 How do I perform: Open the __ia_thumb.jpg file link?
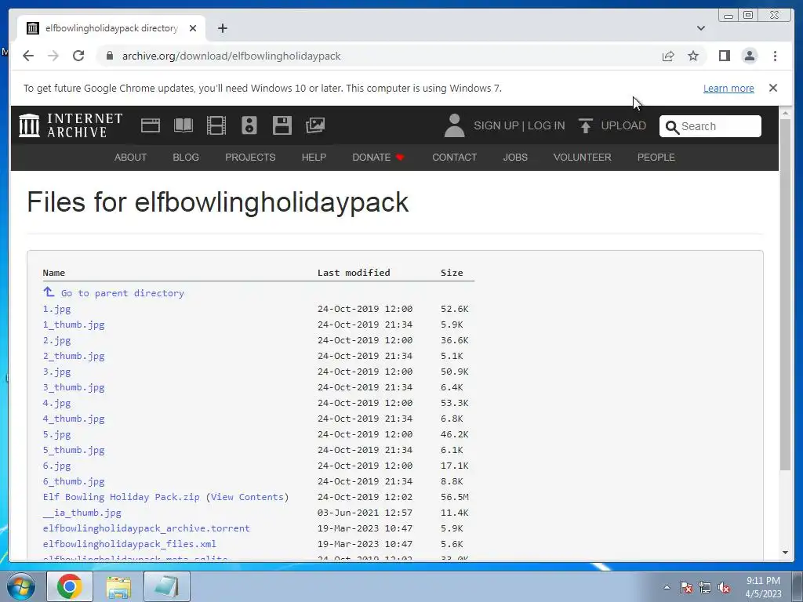82,513
